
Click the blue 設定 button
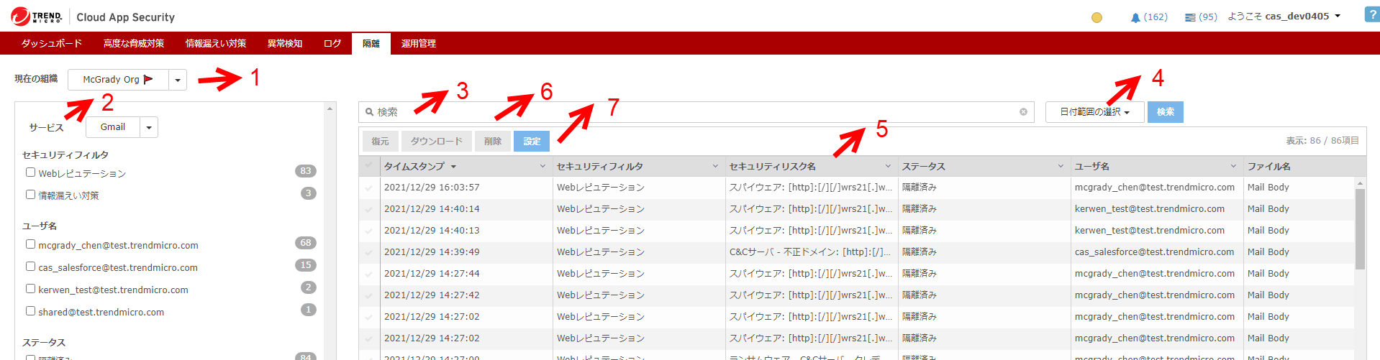coord(531,142)
